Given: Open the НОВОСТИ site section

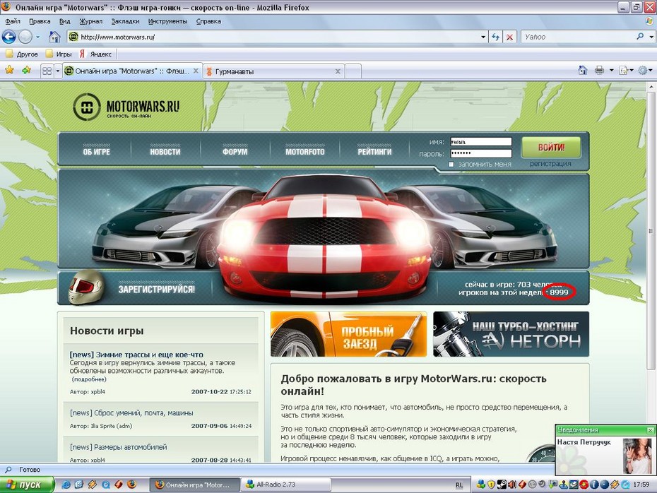Looking at the screenshot, I should 165,152.
